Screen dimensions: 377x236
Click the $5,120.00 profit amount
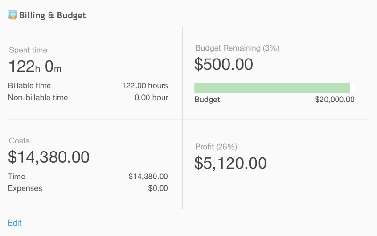point(230,163)
